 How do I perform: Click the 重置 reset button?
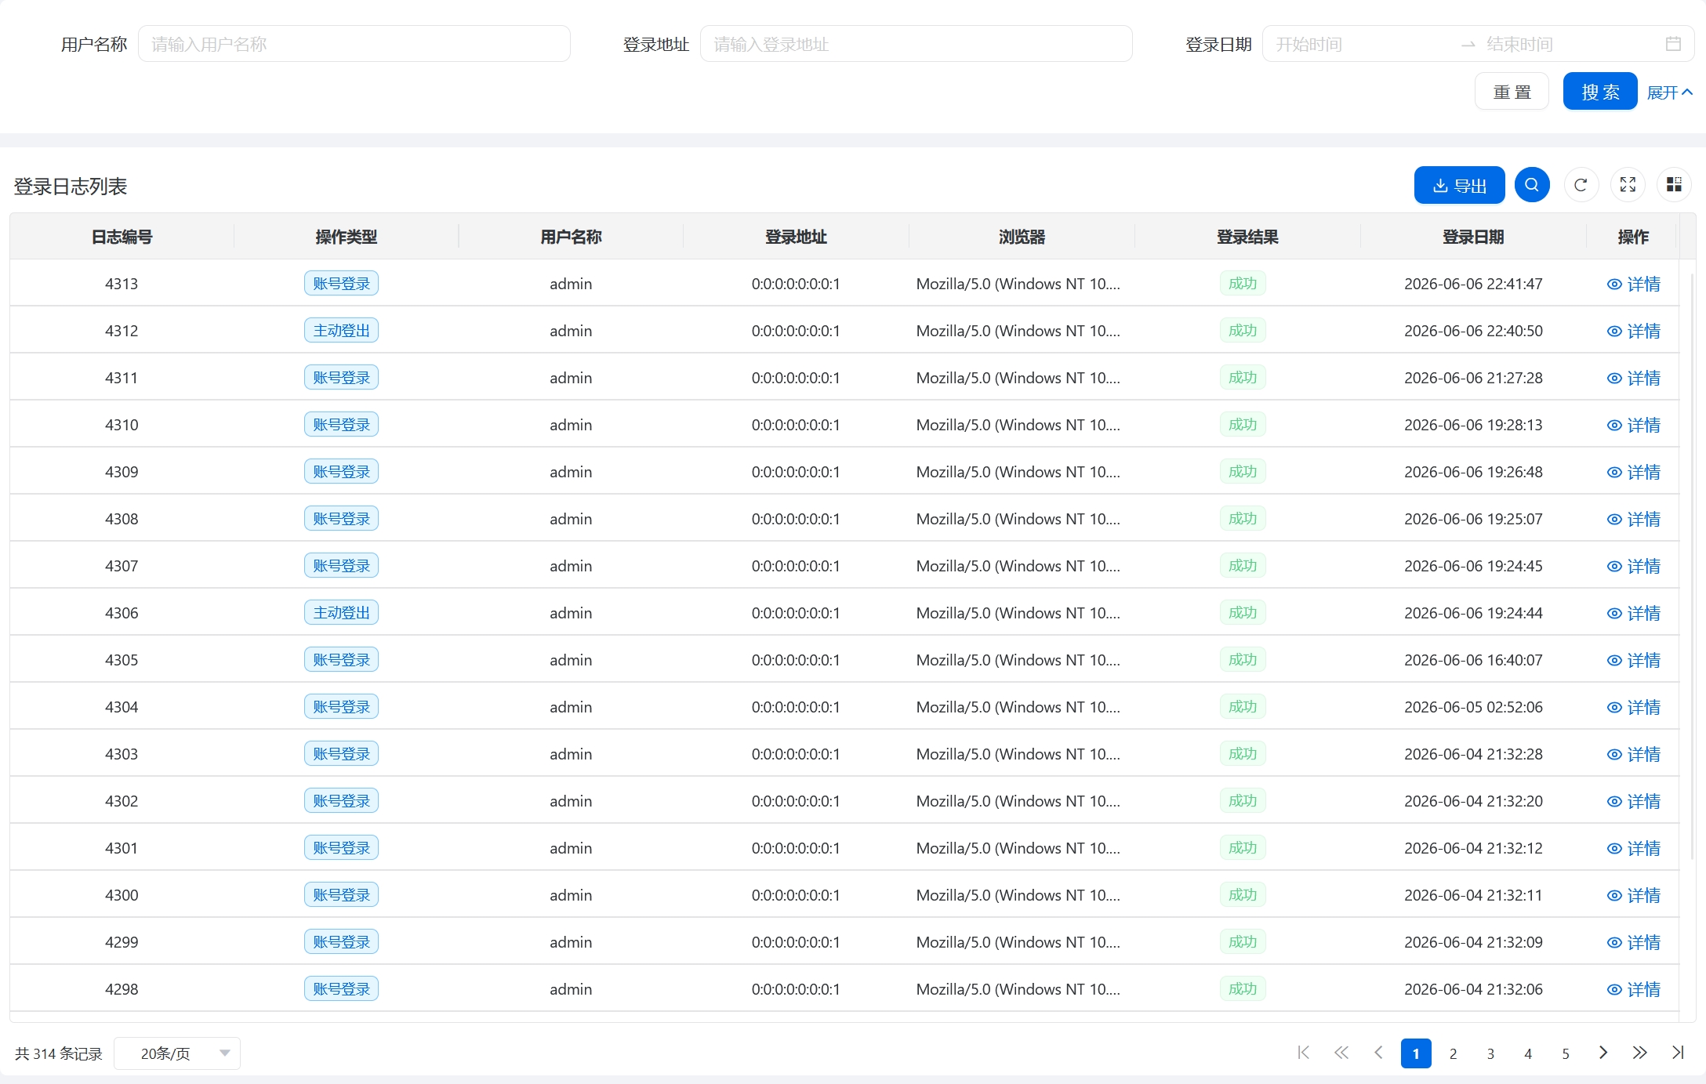[x=1512, y=92]
